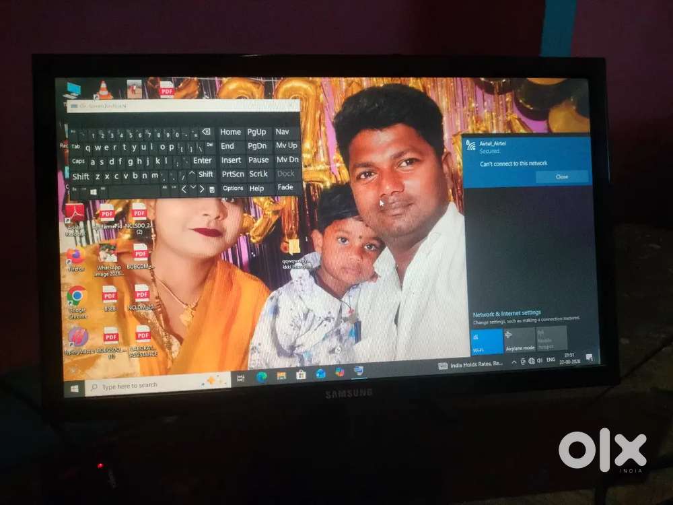
Task: Click the Type here to search box
Action: click(x=157, y=384)
